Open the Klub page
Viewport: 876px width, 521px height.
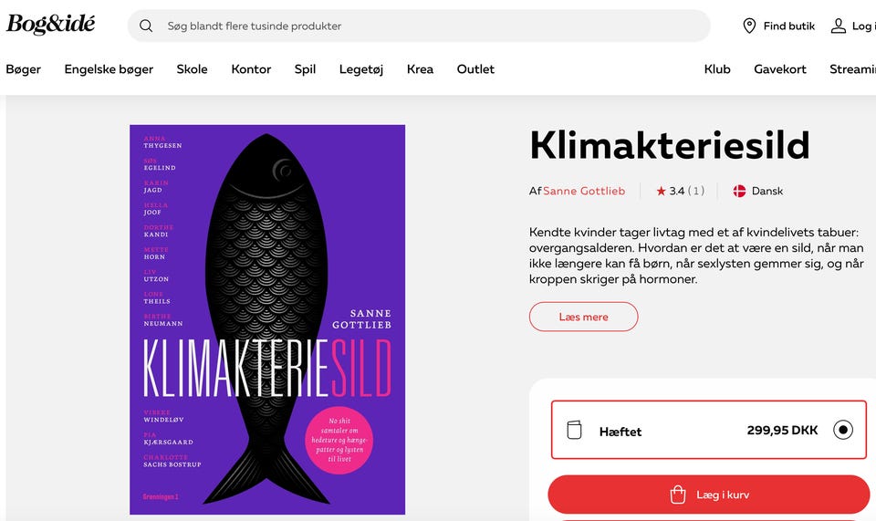tap(717, 69)
